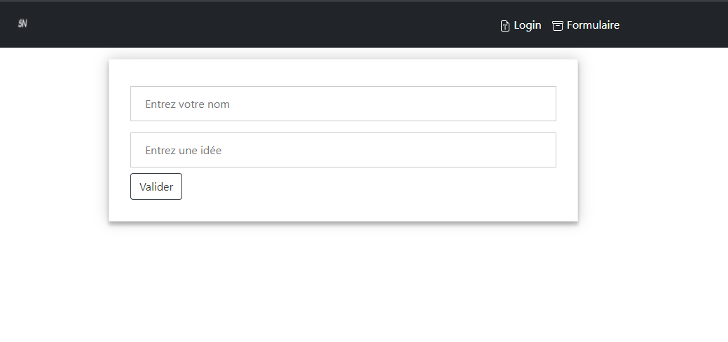Image resolution: width=728 pixels, height=342 pixels.
Task: Click the white page margin right of the card
Action: point(652,139)
